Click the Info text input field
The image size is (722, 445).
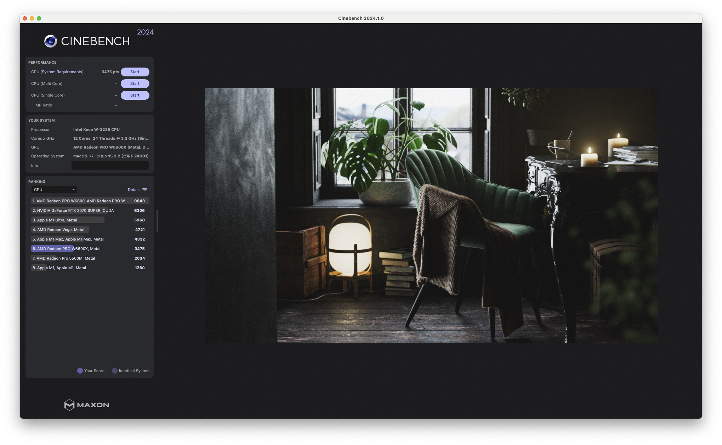coord(110,166)
